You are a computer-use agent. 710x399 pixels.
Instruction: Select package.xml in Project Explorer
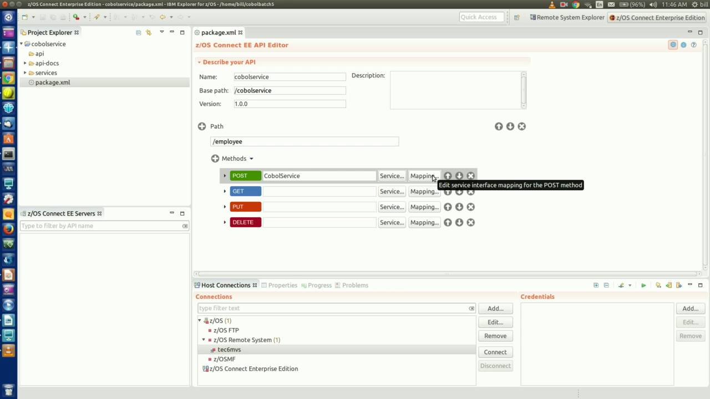52,83
